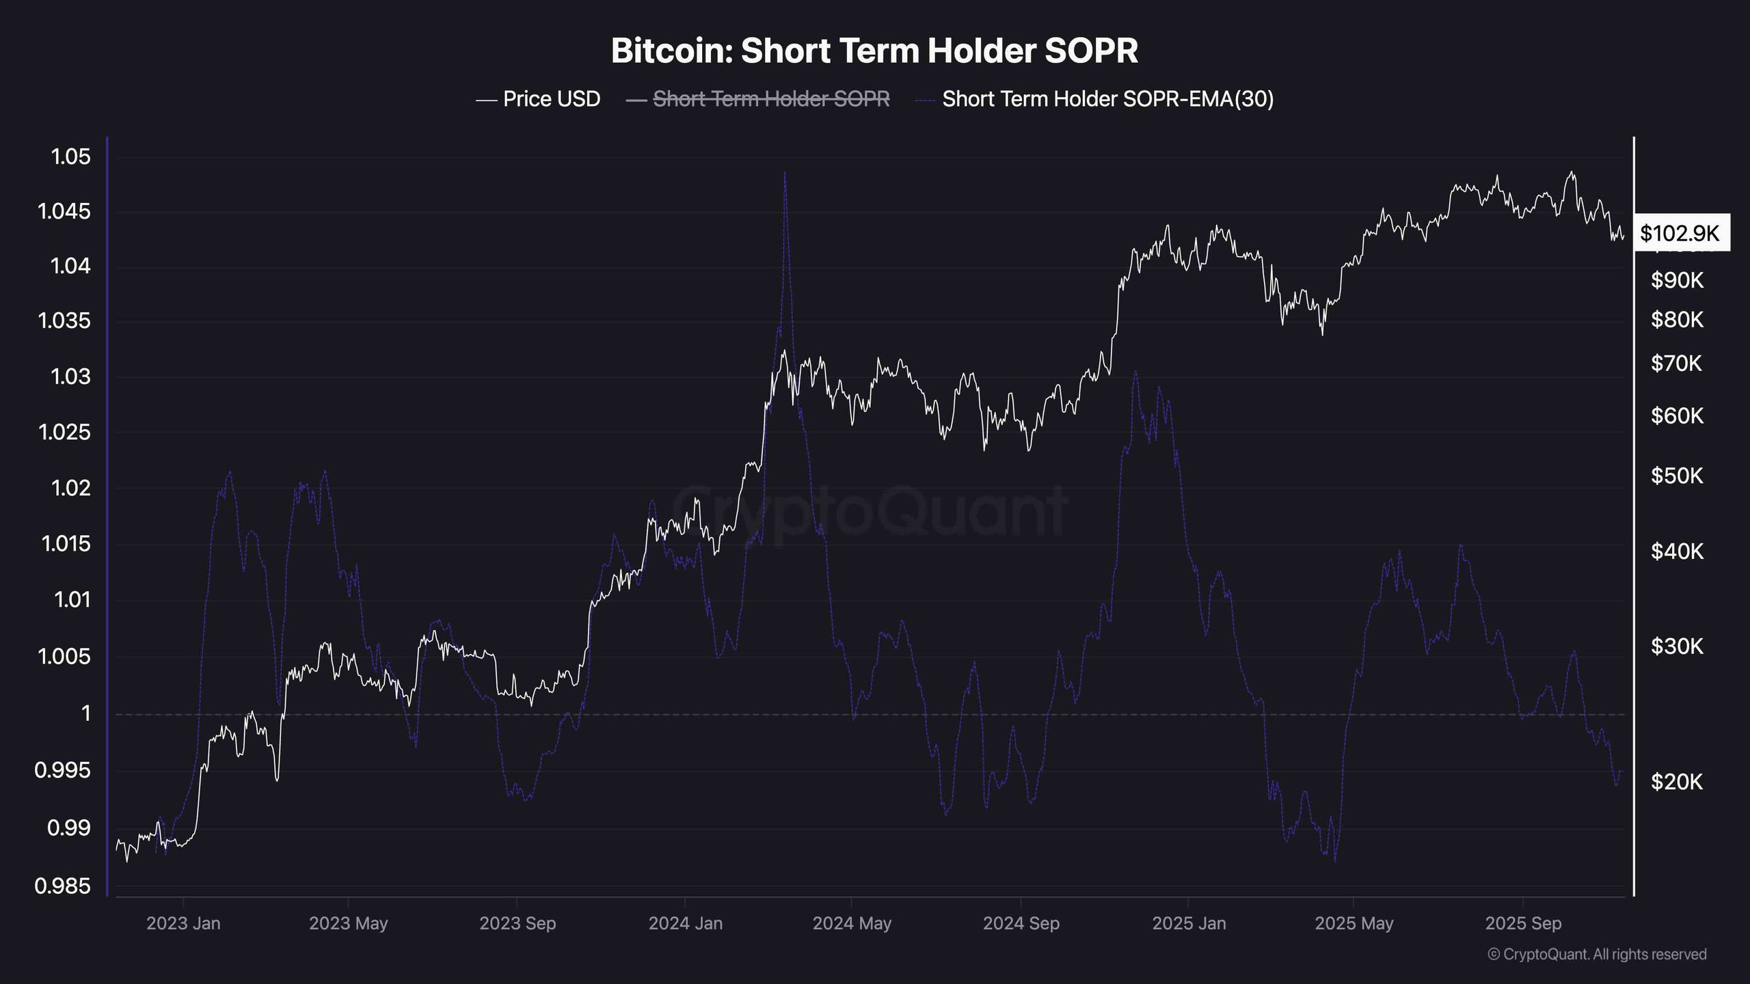Select the 2023 Jan date label

183,923
